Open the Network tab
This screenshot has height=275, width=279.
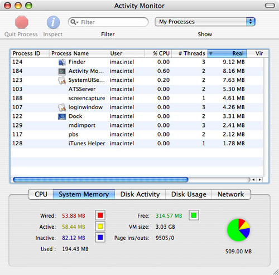pyautogui.click(x=231, y=194)
